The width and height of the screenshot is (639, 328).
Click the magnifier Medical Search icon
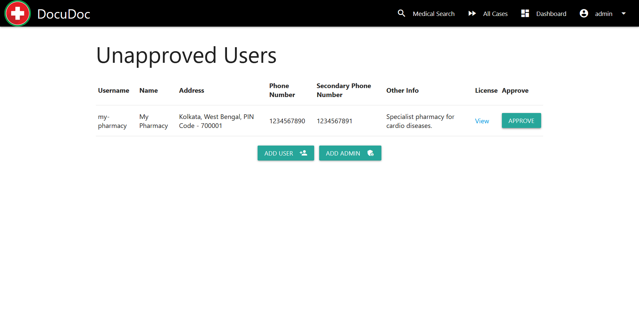pyautogui.click(x=401, y=13)
